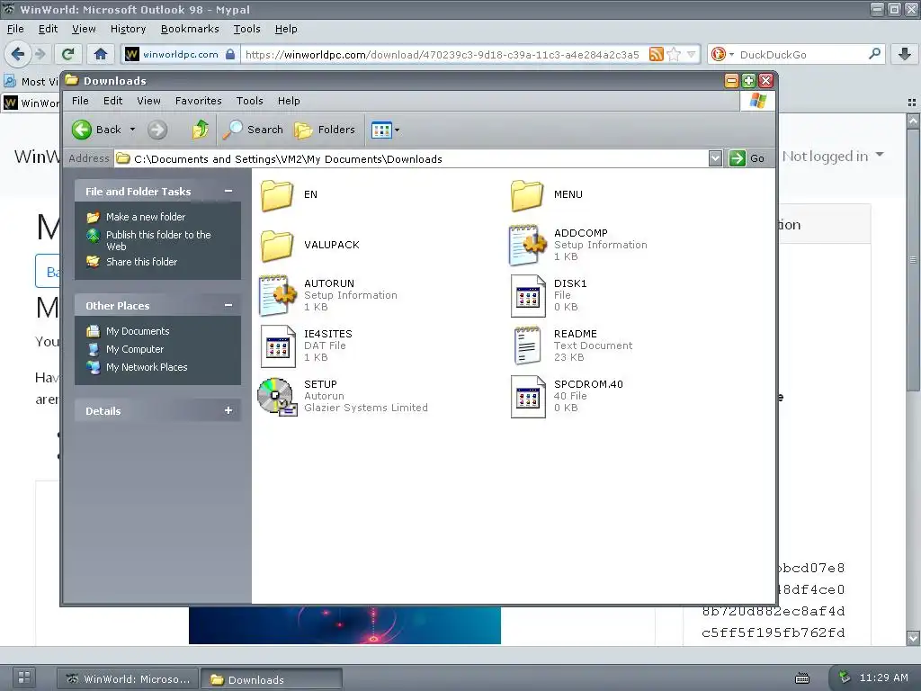The image size is (921, 691).
Task: Open the Explorer Favorites menu
Action: (x=199, y=101)
